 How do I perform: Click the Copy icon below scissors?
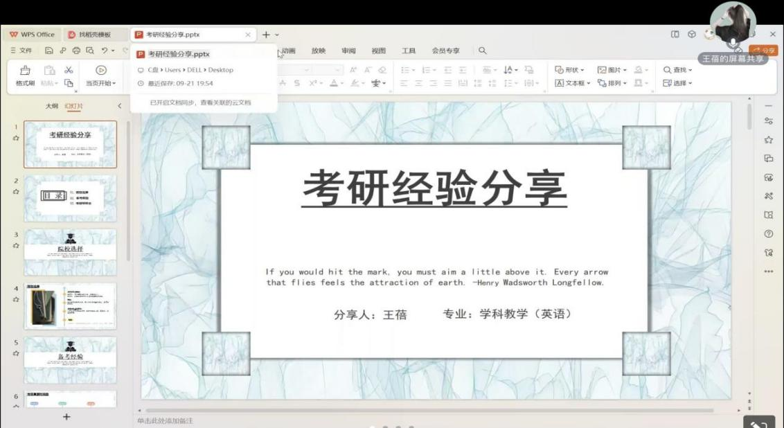click(69, 83)
